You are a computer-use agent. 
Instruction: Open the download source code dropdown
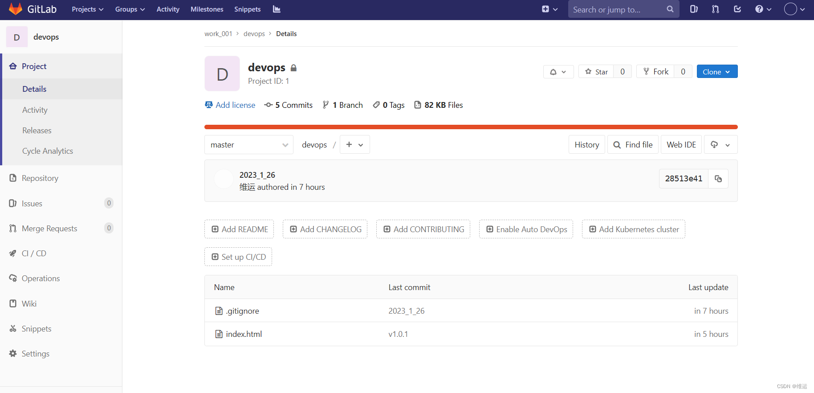[x=720, y=145]
